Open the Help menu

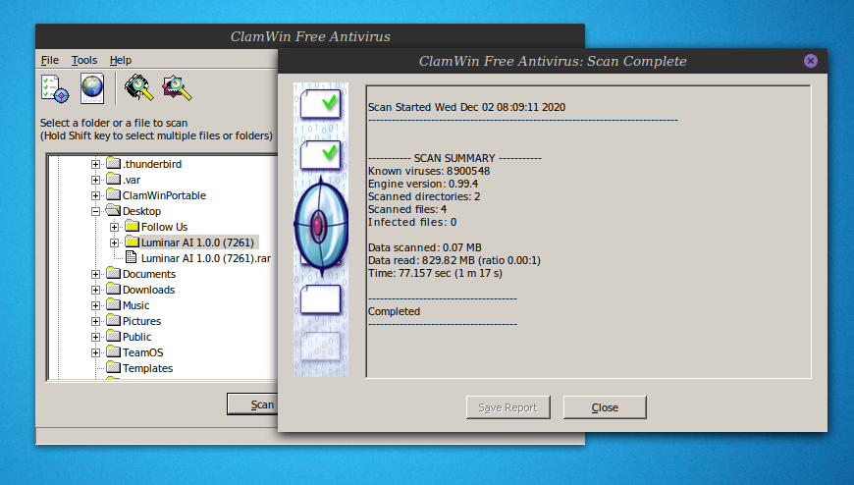(x=121, y=60)
